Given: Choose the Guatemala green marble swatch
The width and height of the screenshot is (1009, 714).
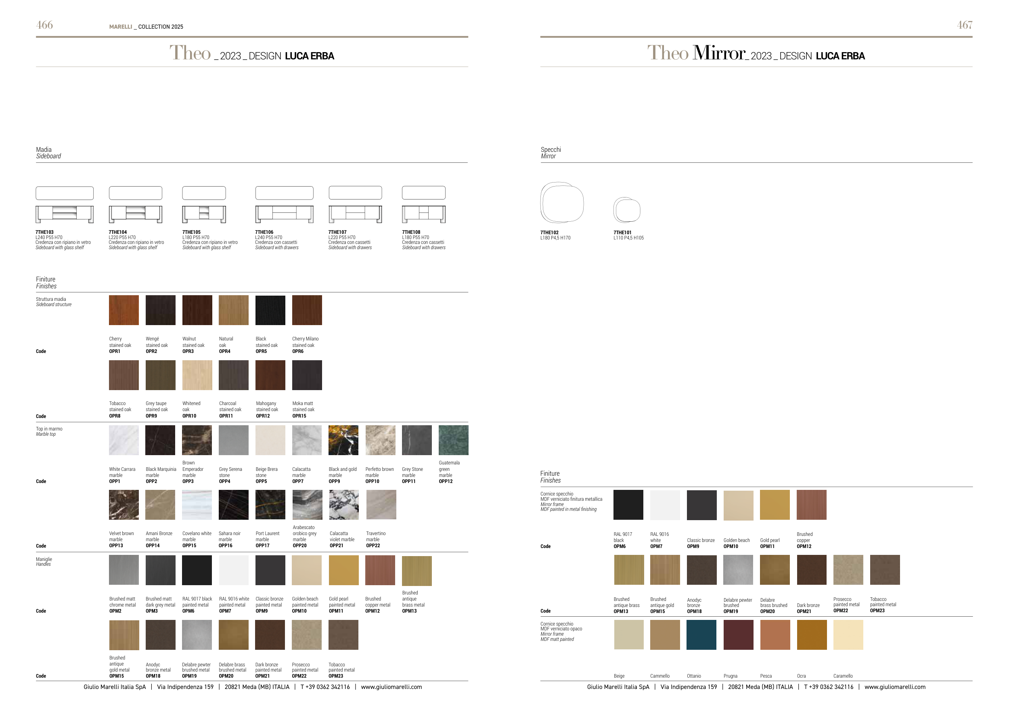Looking at the screenshot, I should (x=453, y=440).
